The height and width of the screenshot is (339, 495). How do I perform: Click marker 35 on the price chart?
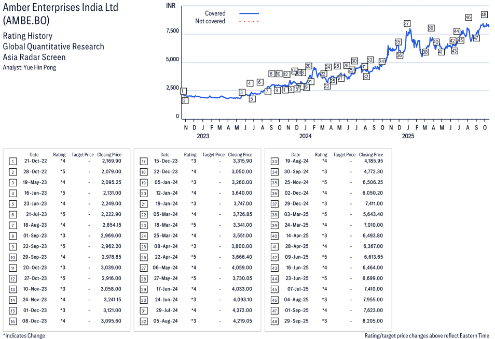tap(398, 42)
